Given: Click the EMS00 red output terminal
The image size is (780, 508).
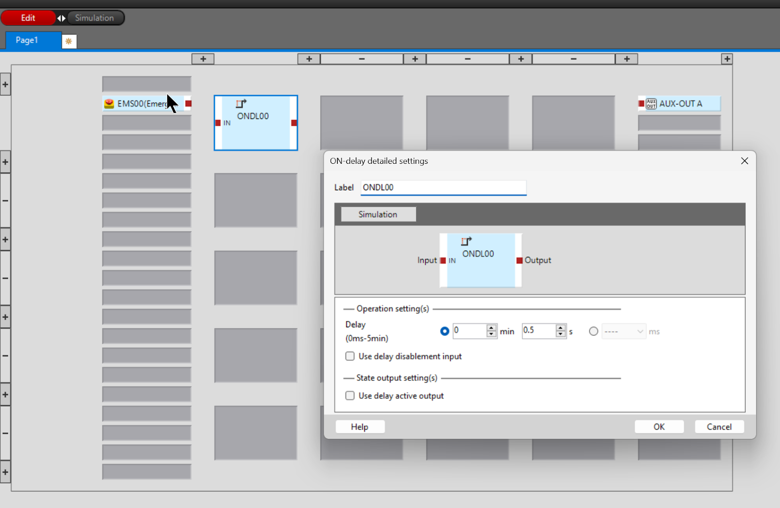Looking at the screenshot, I should [188, 103].
